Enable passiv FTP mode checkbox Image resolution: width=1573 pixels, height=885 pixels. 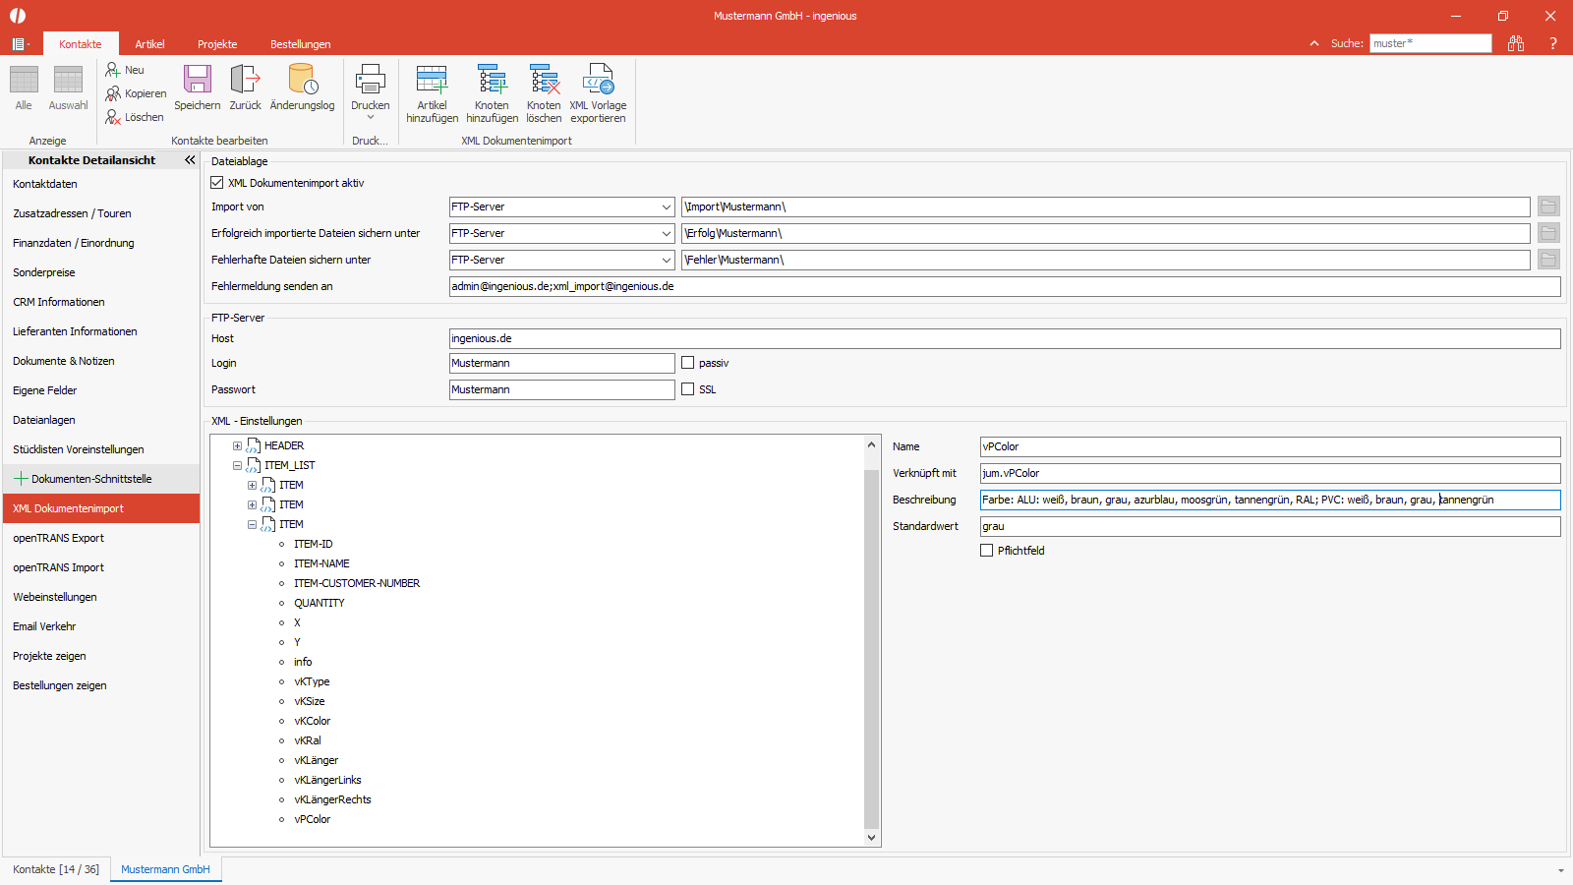pyautogui.click(x=688, y=363)
